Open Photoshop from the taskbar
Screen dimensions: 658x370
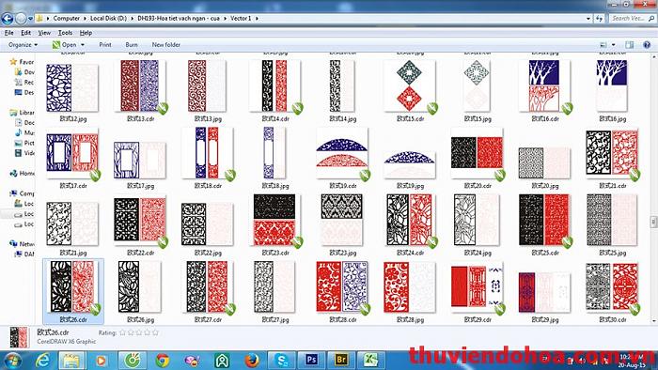tap(311, 360)
